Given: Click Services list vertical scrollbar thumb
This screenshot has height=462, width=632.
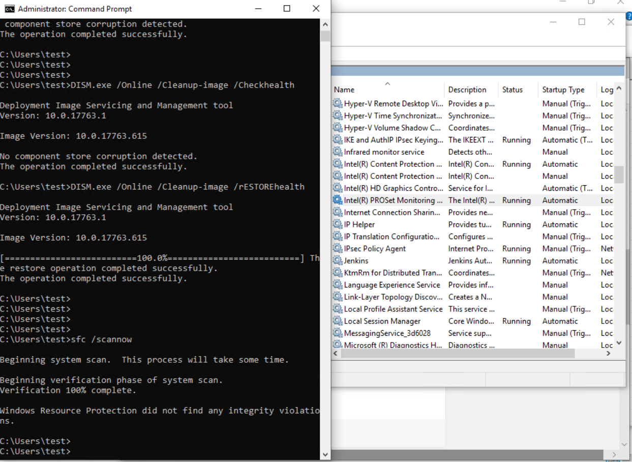Looking at the screenshot, I should coord(619,175).
